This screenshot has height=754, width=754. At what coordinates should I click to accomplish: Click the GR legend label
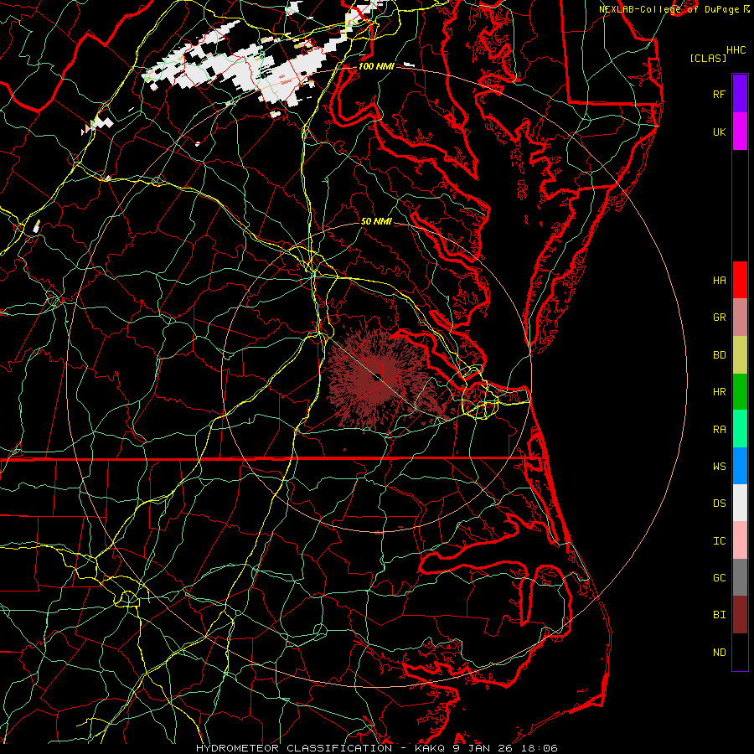coord(719,318)
